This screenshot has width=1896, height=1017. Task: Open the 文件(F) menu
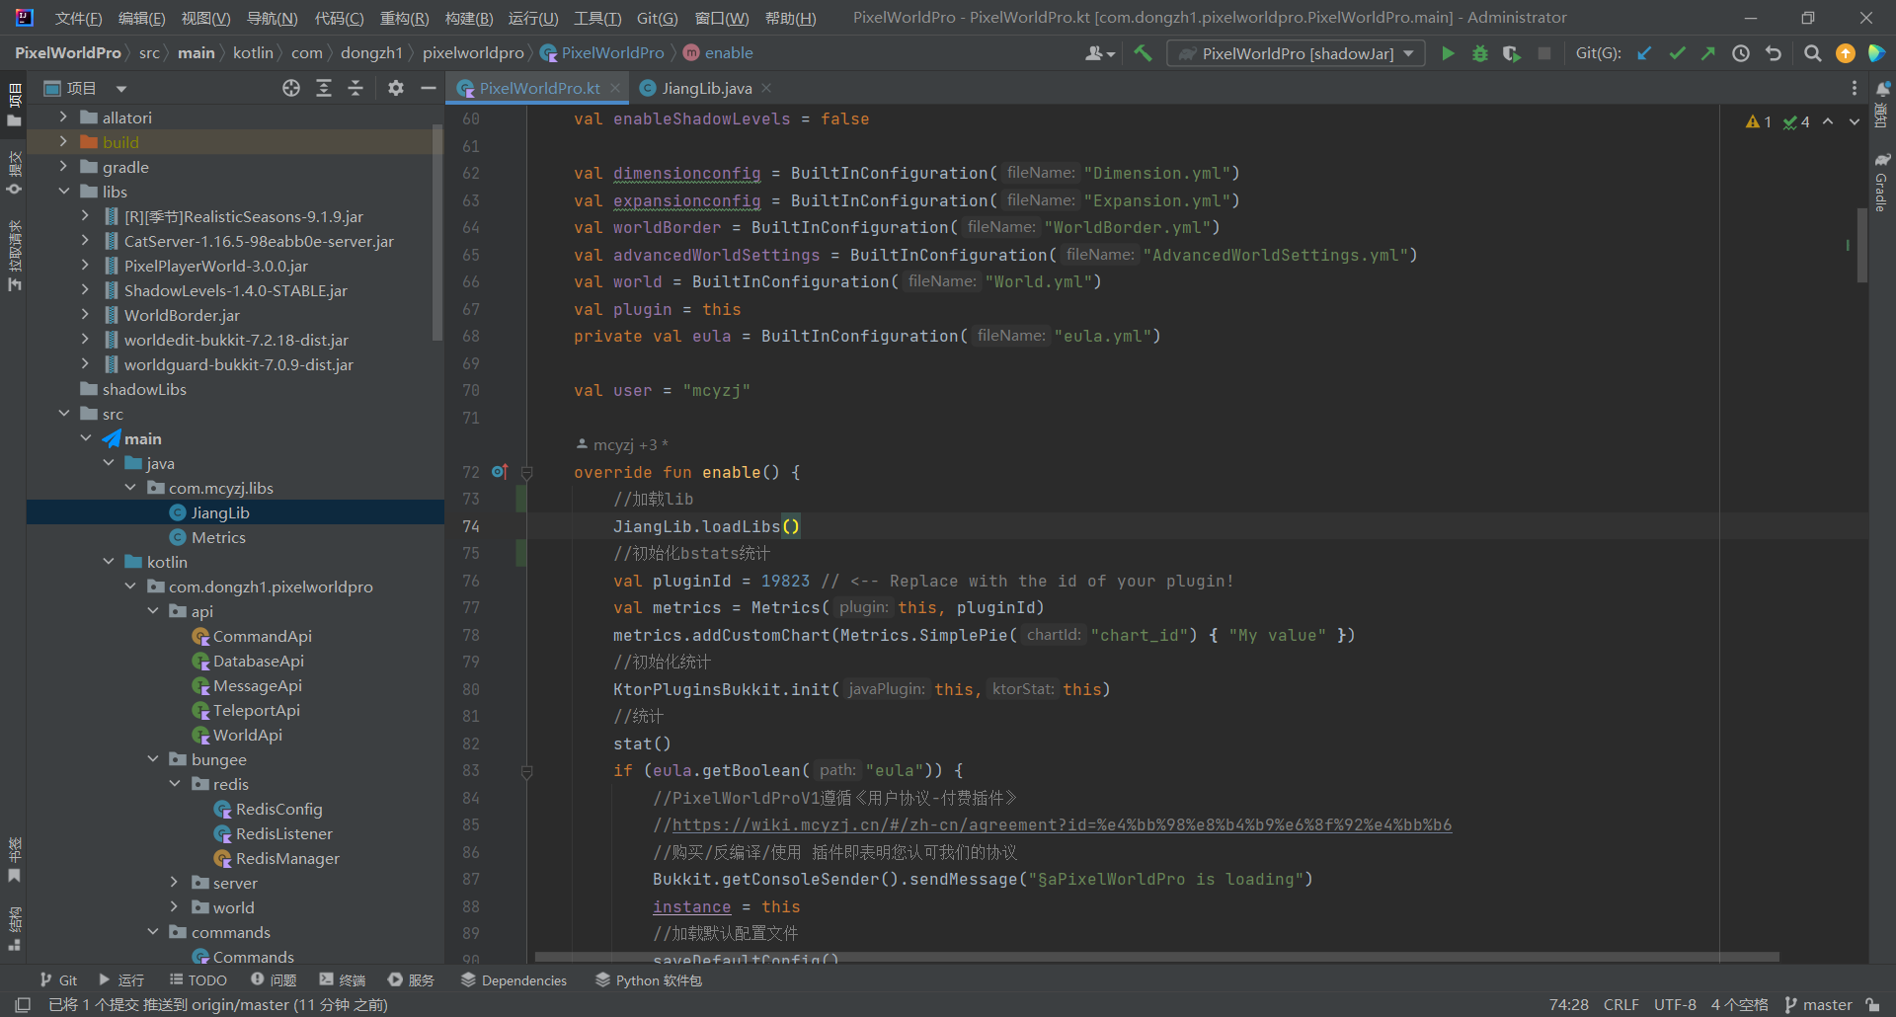pyautogui.click(x=78, y=18)
